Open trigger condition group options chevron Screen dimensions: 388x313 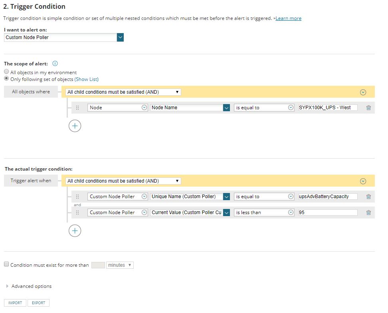tap(363, 181)
